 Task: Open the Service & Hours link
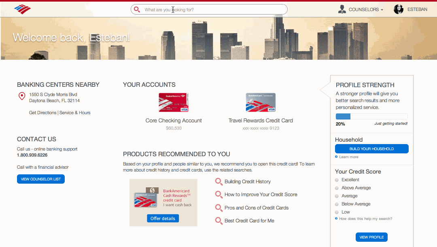point(75,113)
